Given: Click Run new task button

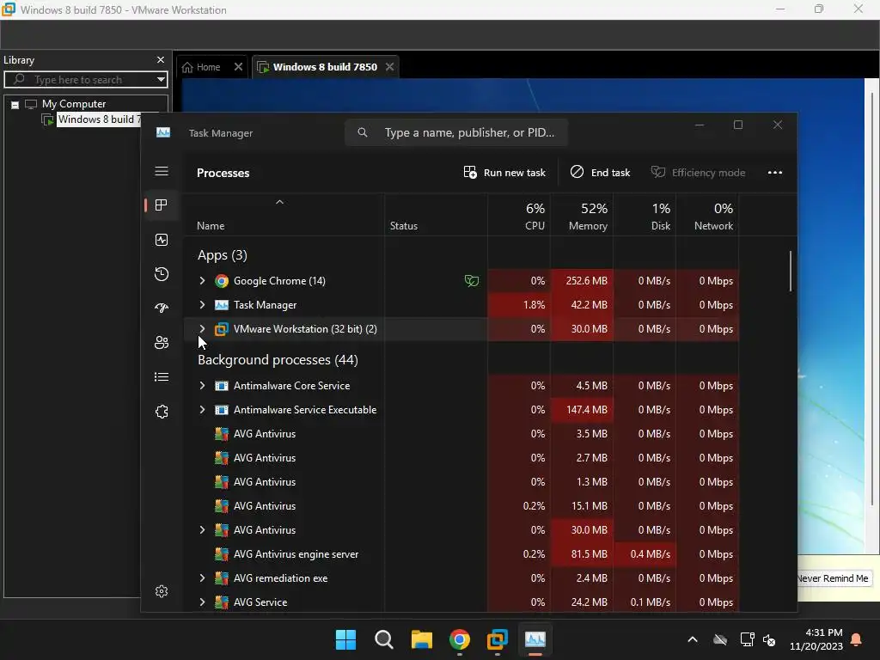Looking at the screenshot, I should [x=504, y=173].
